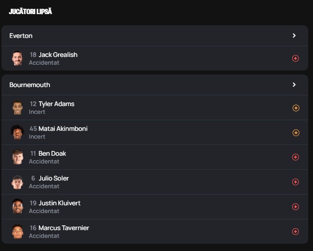Open Tyler Adams' player photo

point(17,108)
